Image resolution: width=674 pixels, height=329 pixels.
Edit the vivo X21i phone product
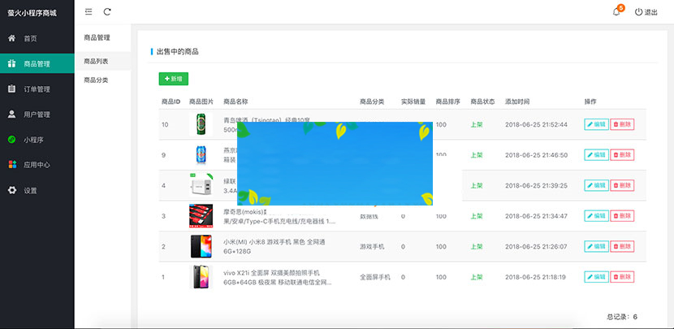pos(595,277)
